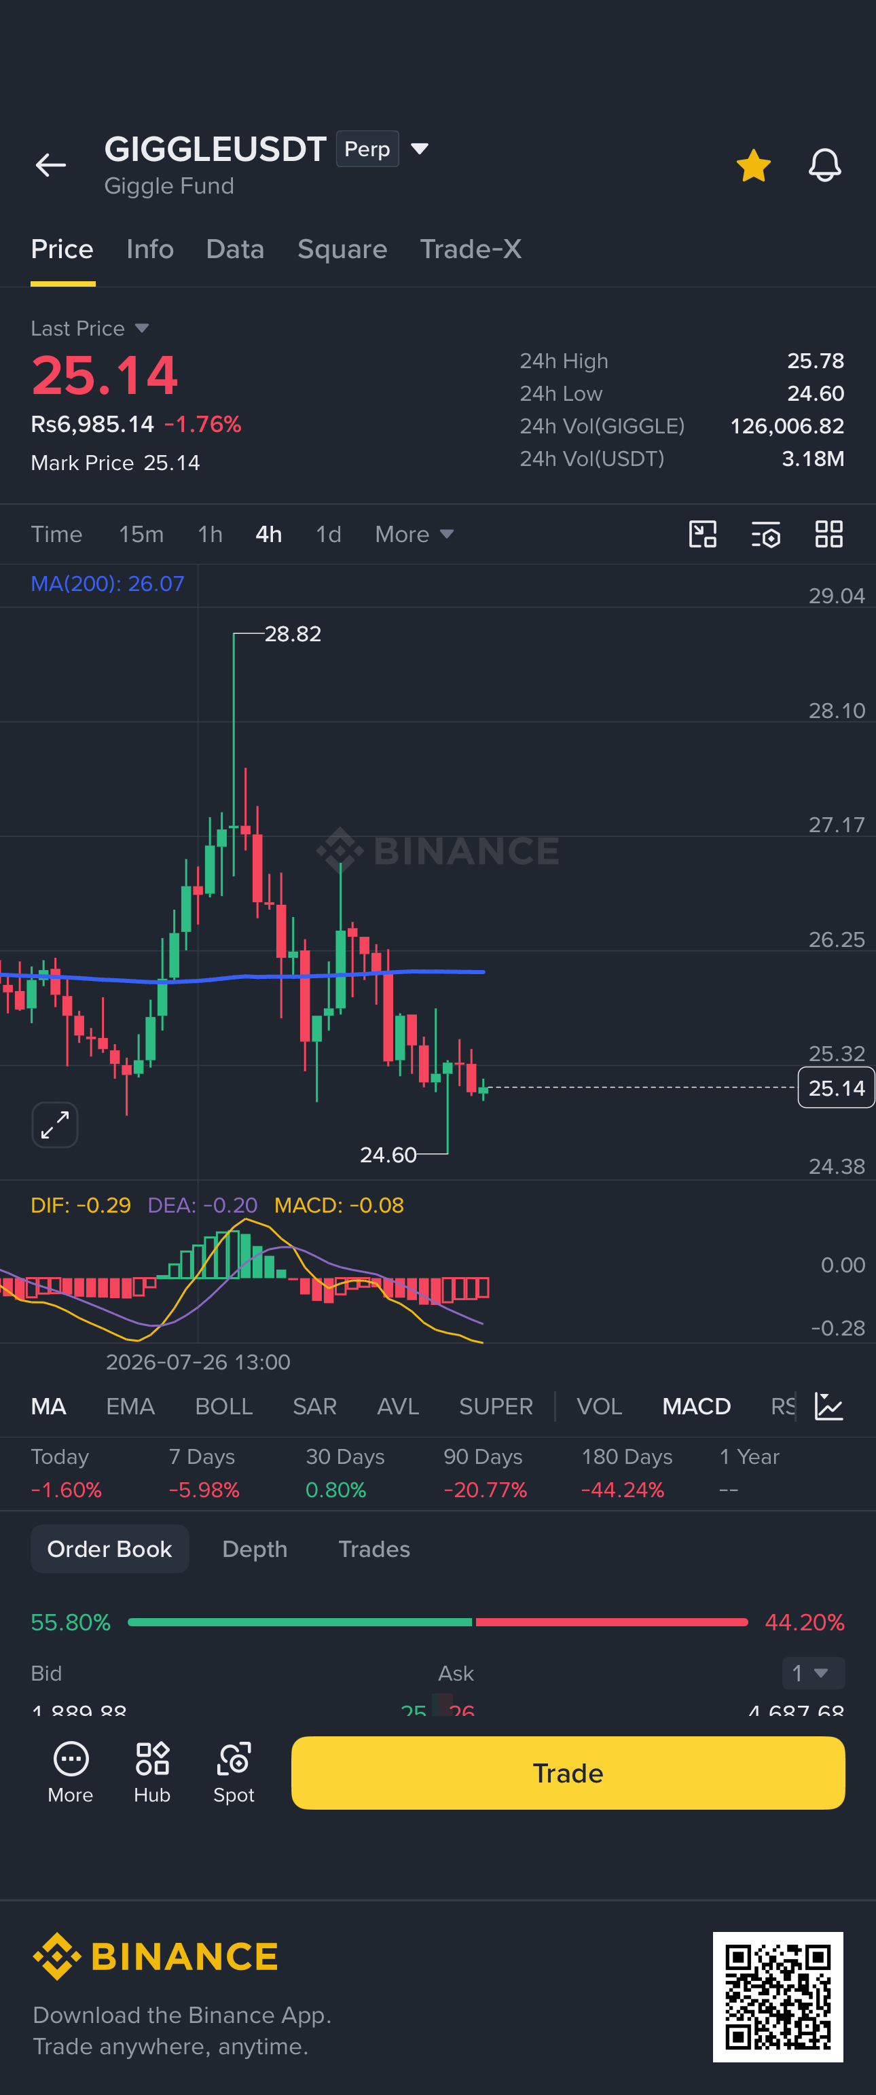This screenshot has width=876, height=2095.
Task: Expand the GIGGLEUSDT pair selector arrow
Action: tap(419, 149)
